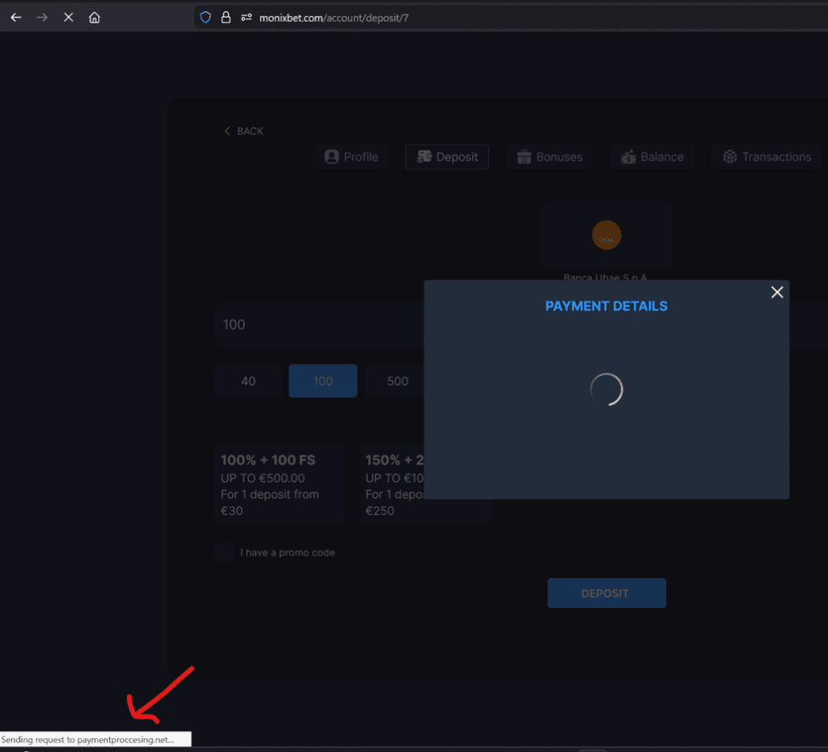Click the browser back arrow
828x752 pixels.
[16, 17]
